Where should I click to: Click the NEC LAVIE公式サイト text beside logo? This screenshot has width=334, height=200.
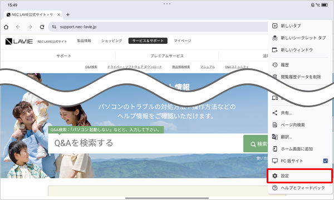tap(52, 42)
